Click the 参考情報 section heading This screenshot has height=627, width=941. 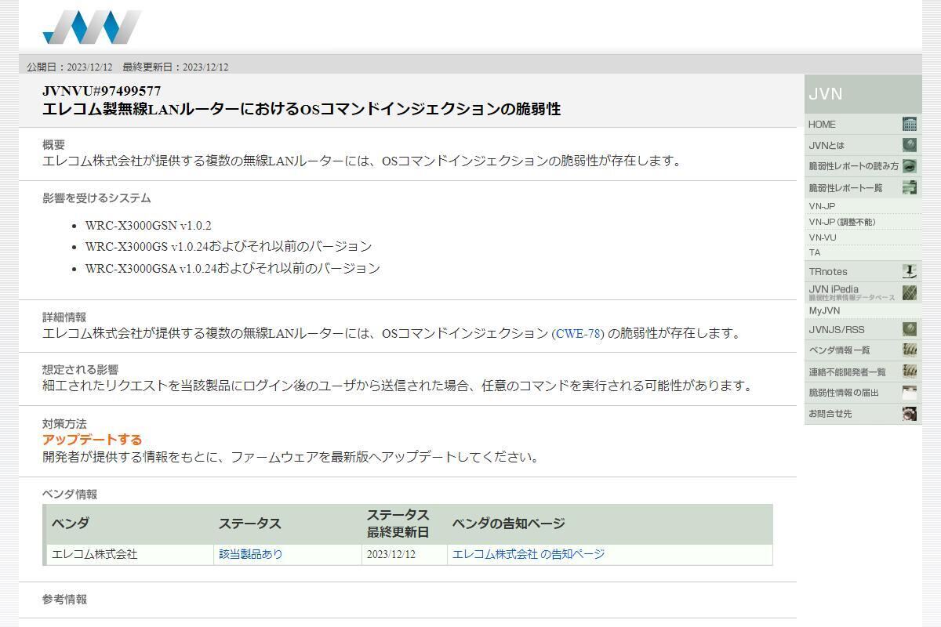(x=64, y=600)
